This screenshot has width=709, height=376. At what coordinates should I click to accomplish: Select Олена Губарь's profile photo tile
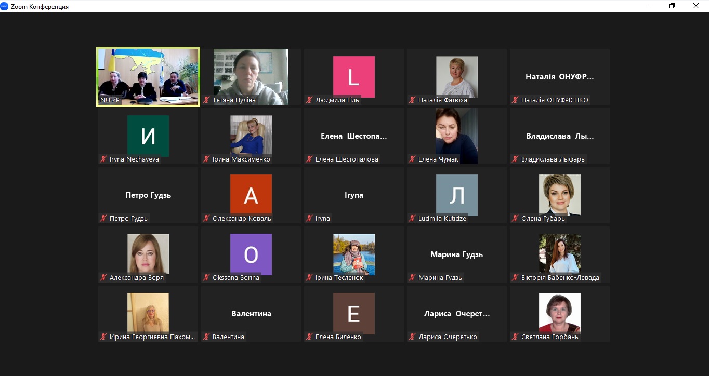point(559,195)
